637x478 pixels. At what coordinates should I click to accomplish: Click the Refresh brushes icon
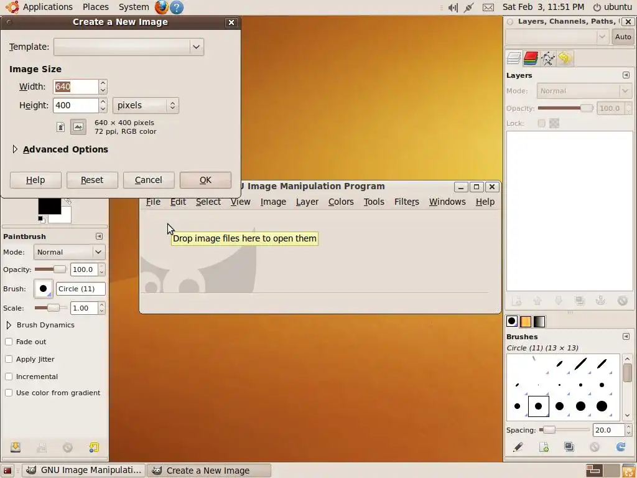(621, 447)
